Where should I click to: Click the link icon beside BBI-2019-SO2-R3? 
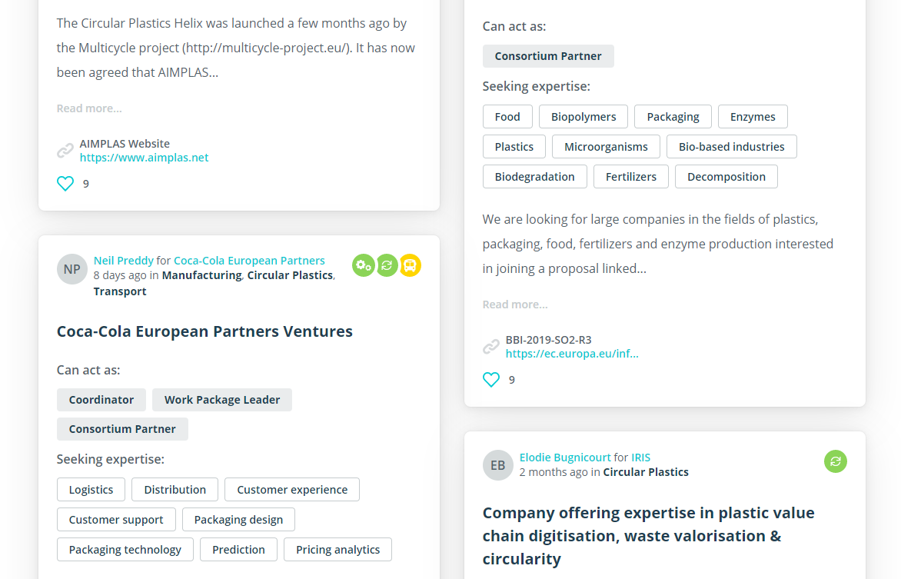click(x=490, y=347)
